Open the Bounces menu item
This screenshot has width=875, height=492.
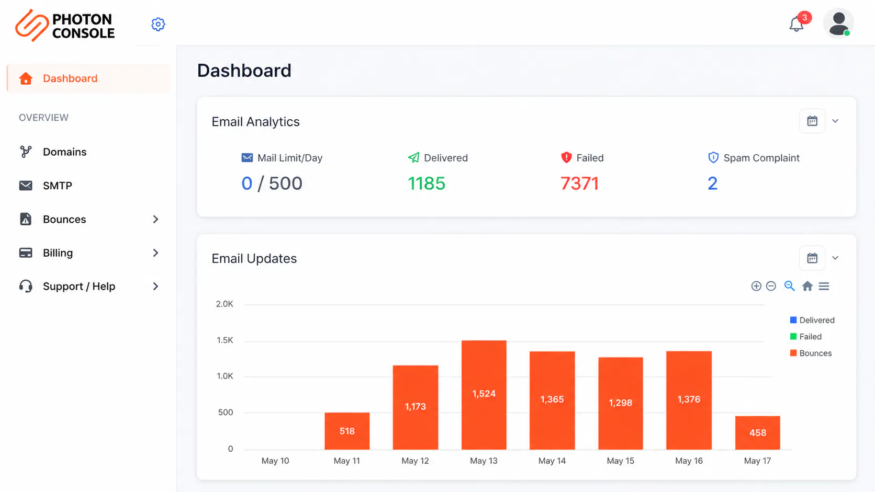point(88,219)
